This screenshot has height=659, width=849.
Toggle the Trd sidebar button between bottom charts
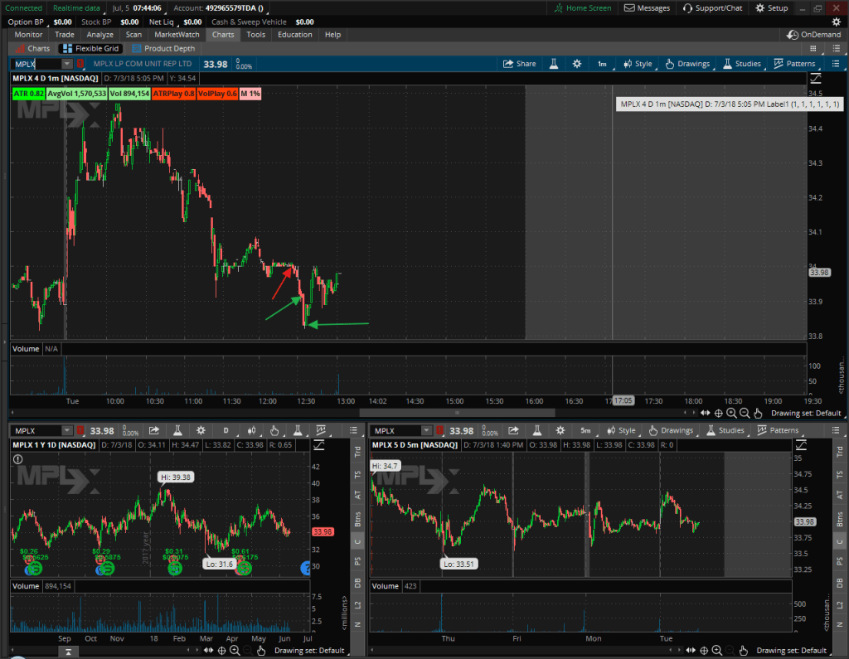click(357, 452)
